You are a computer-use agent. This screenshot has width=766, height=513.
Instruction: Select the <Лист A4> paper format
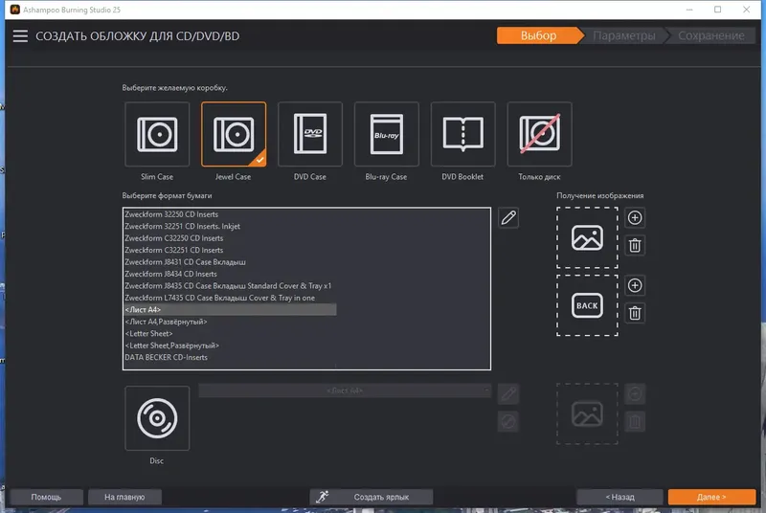pos(230,309)
